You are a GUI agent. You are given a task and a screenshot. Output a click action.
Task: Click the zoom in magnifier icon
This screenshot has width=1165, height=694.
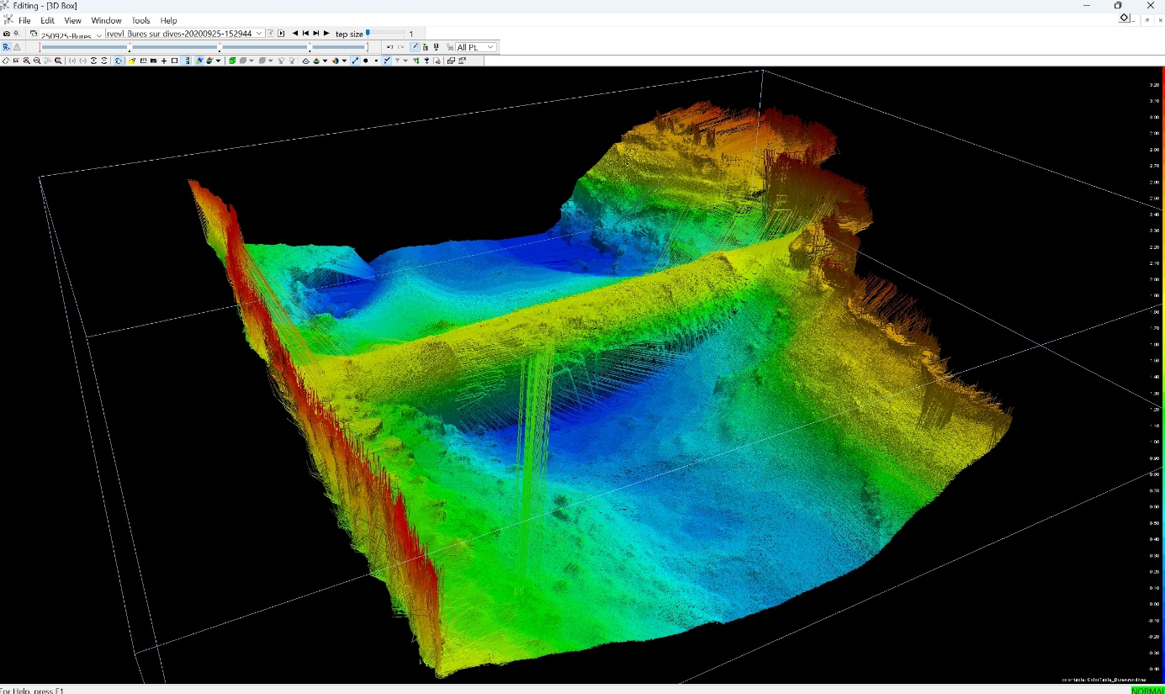[27, 61]
